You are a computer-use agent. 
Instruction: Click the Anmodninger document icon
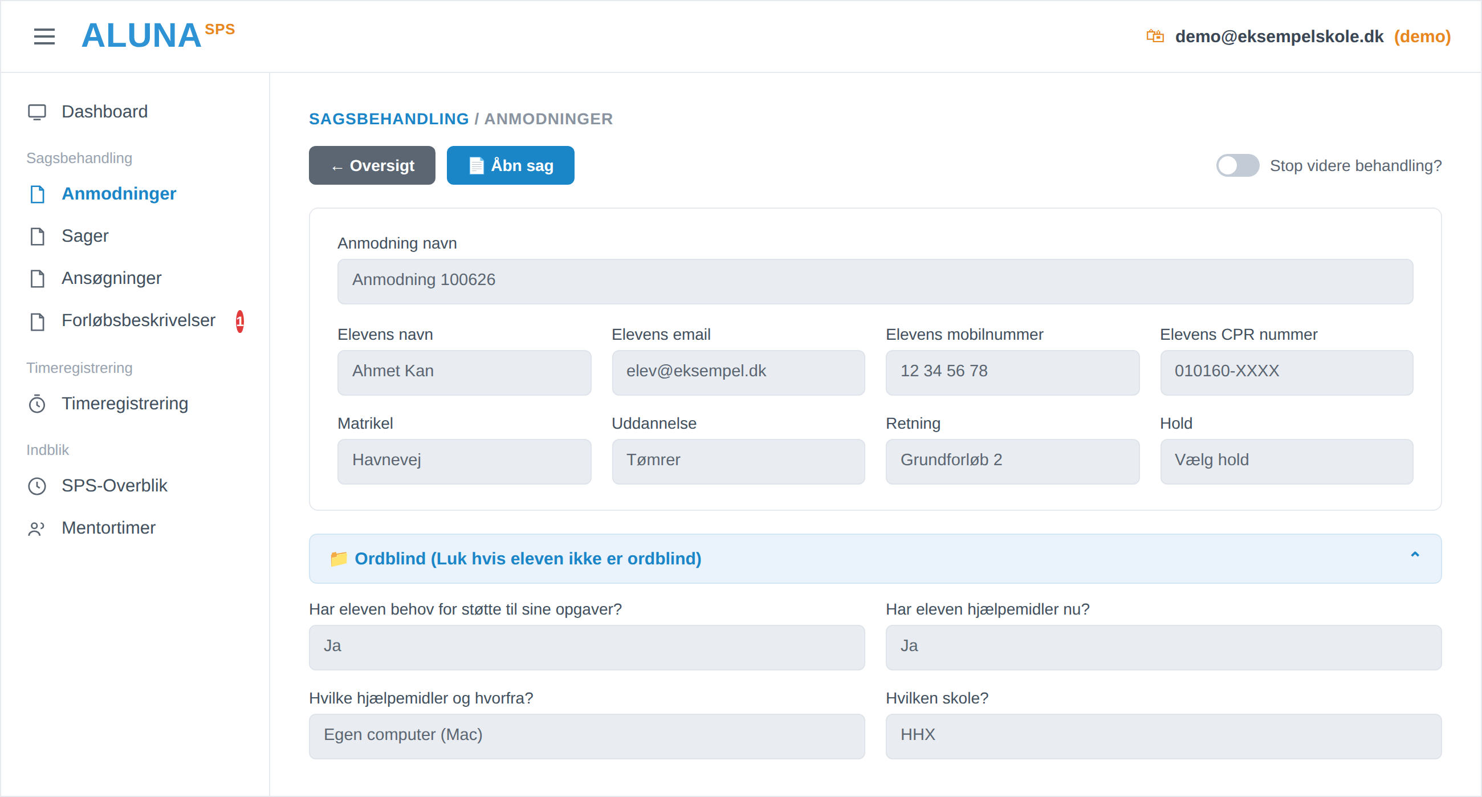tap(38, 194)
